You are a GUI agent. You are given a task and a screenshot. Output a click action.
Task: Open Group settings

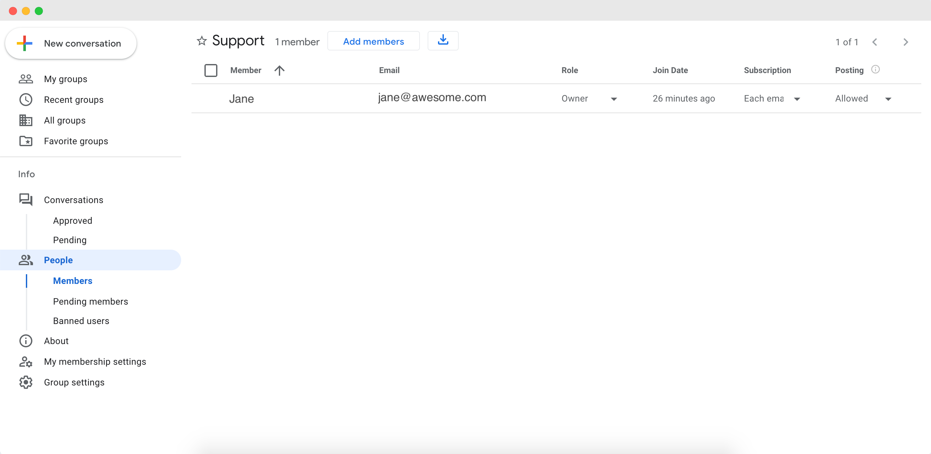tap(74, 382)
